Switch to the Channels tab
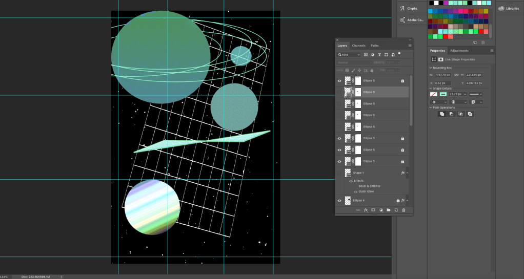 (x=359, y=46)
